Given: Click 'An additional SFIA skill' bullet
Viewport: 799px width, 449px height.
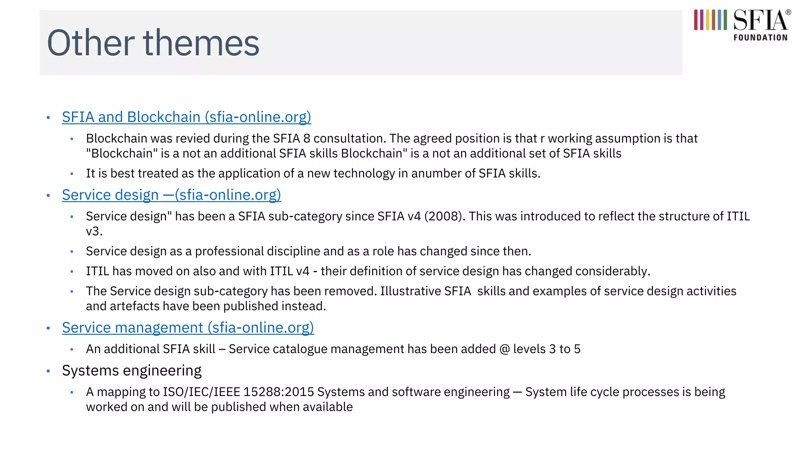Looking at the screenshot, I should coord(333,349).
